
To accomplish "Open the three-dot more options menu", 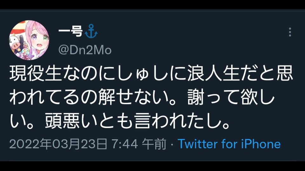I will pos(290,32).
